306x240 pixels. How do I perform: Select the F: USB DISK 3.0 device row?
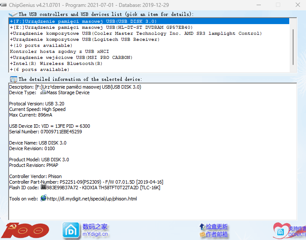point(149,21)
